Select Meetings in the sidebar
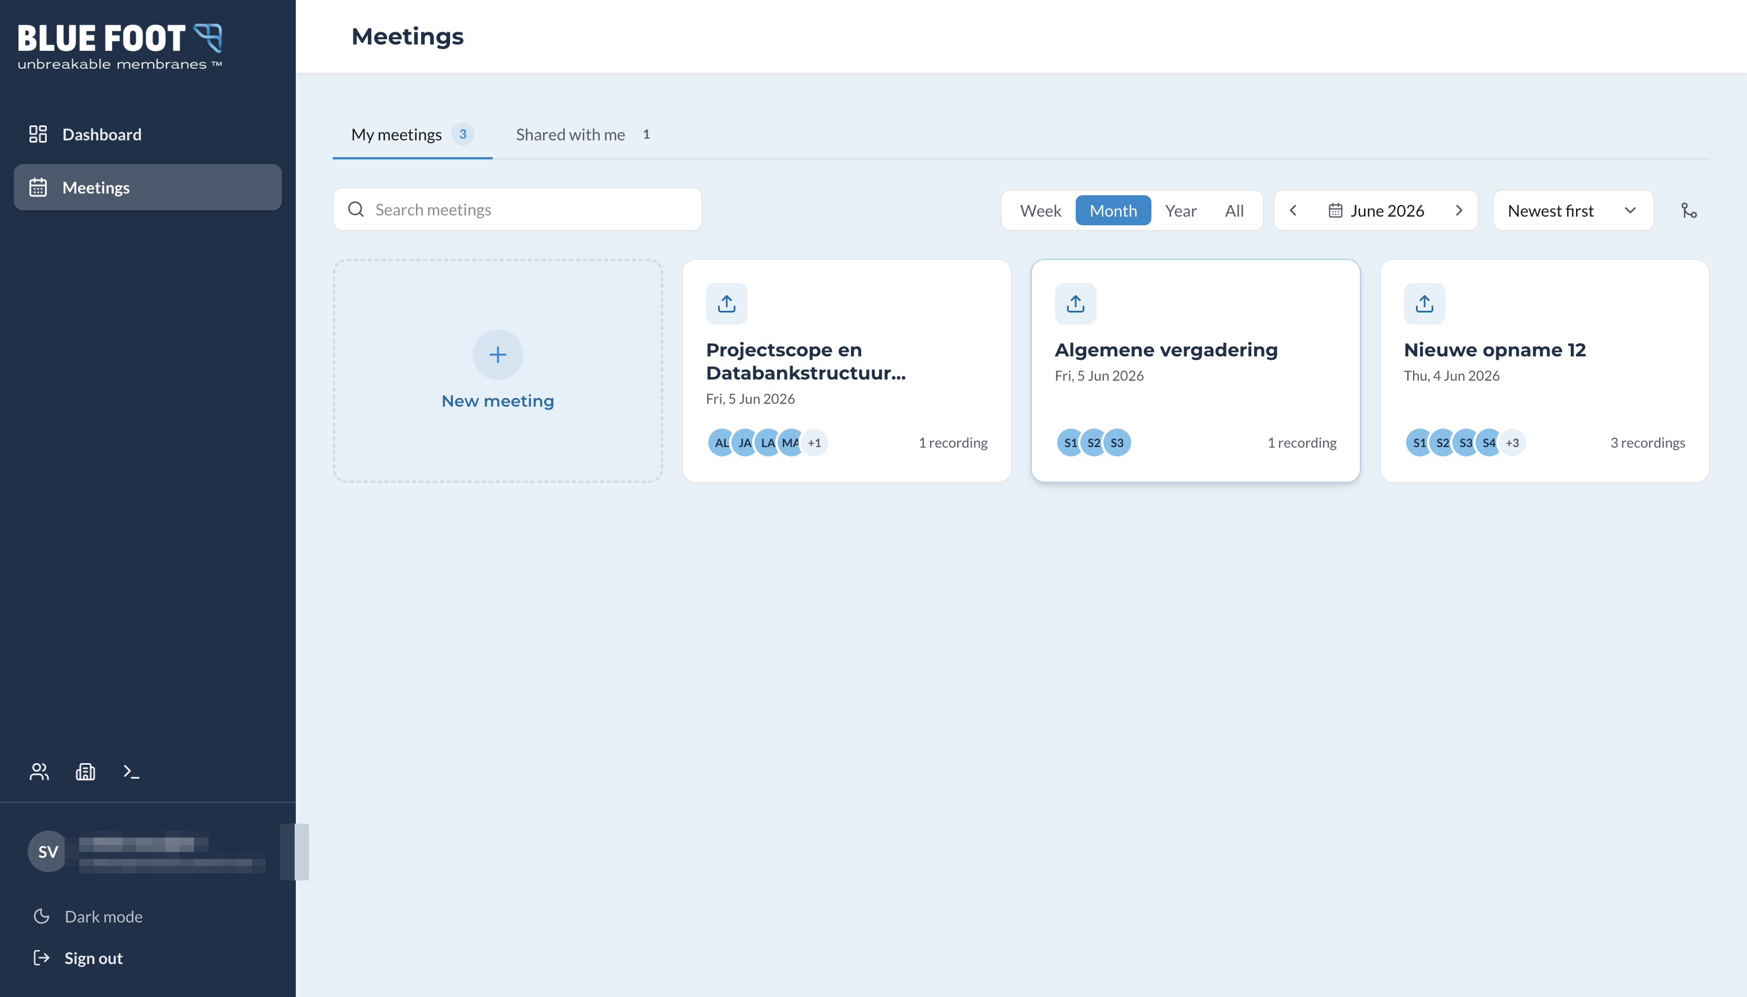Image resolution: width=1747 pixels, height=997 pixels. [147, 187]
